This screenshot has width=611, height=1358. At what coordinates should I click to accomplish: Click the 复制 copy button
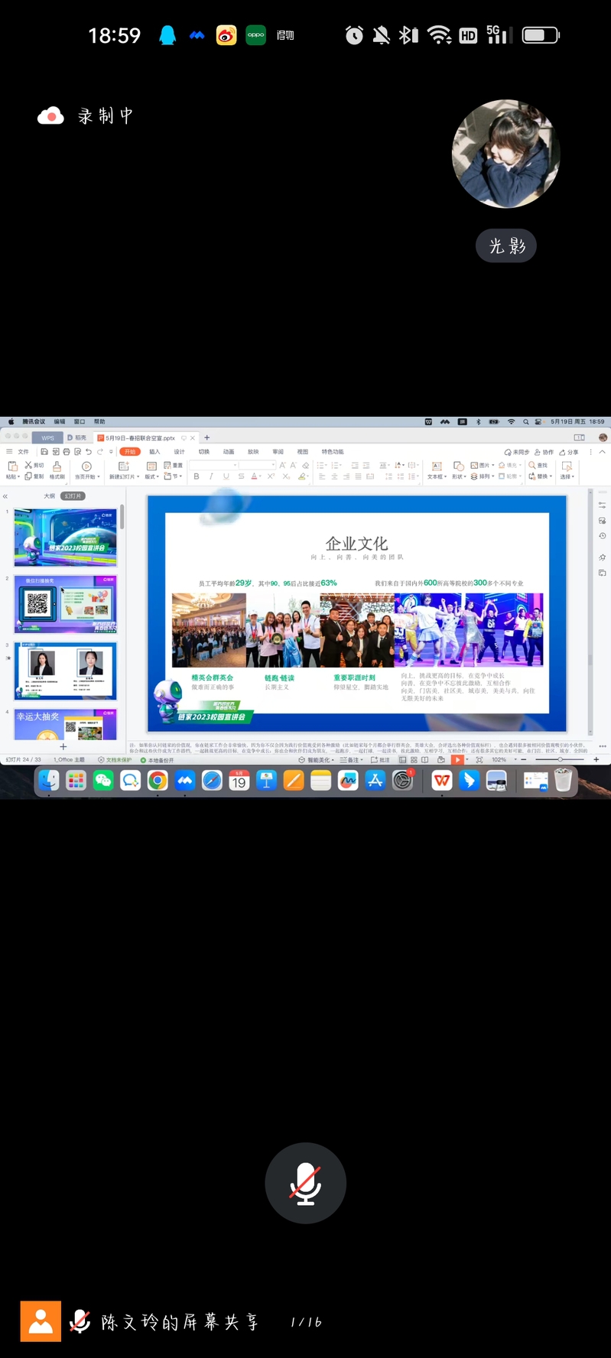pyautogui.click(x=34, y=476)
